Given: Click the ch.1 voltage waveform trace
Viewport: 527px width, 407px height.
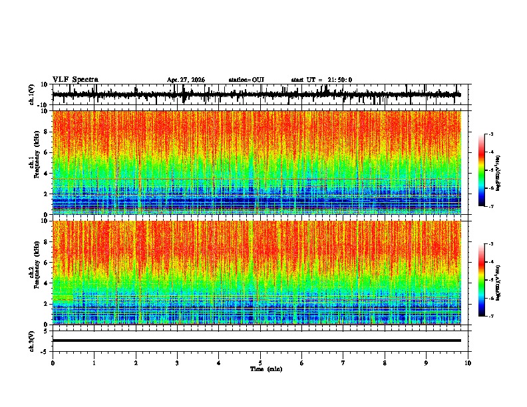Looking at the screenshot, I should click(256, 94).
